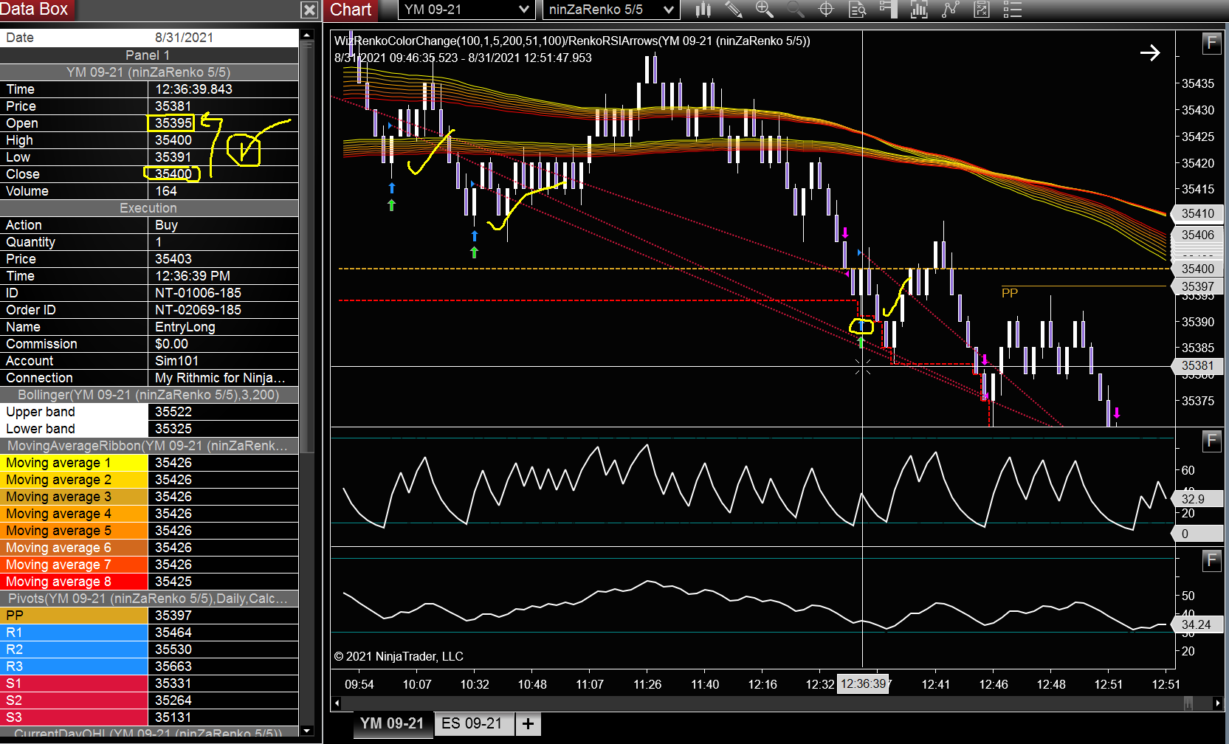This screenshot has width=1229, height=744.
Task: Click the PP label on the chart
Action: pyautogui.click(x=1009, y=293)
